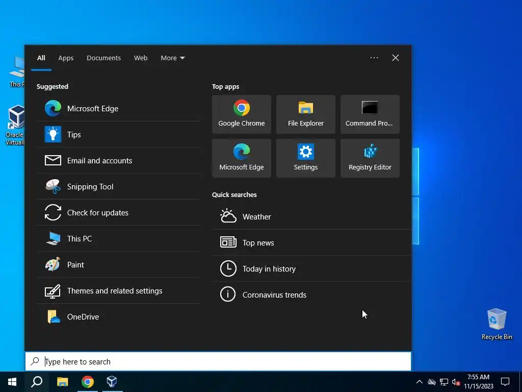Click the muted volume tray icon
Image resolution: width=522 pixels, height=392 pixels.
coord(456,382)
